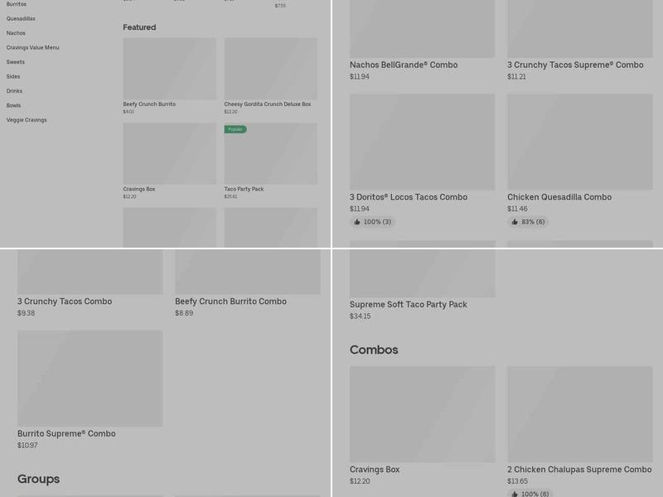663x497 pixels.
Task: Tap the thumbs-up icon showing 100% (6)
Action: (515, 494)
